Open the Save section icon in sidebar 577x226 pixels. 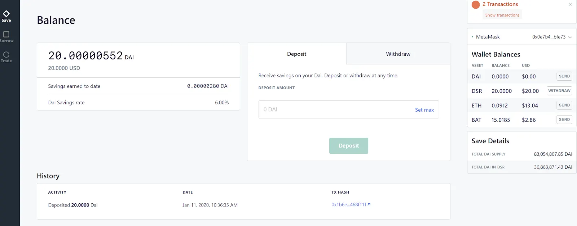[6, 14]
